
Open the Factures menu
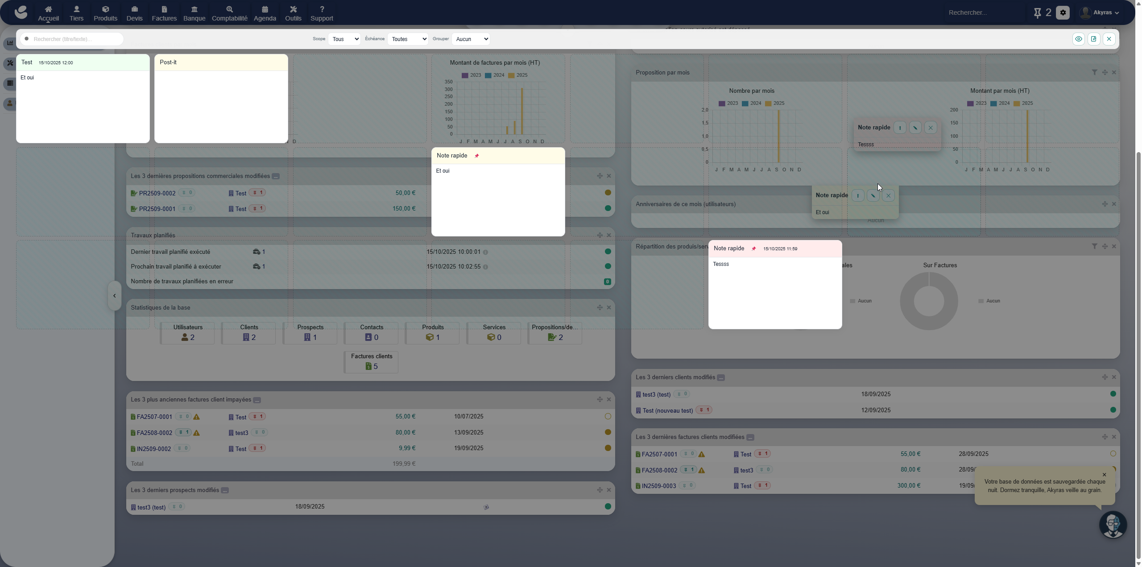(x=164, y=13)
